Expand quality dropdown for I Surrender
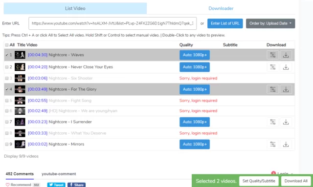Viewport: 313px width, 187px height. (x=195, y=122)
